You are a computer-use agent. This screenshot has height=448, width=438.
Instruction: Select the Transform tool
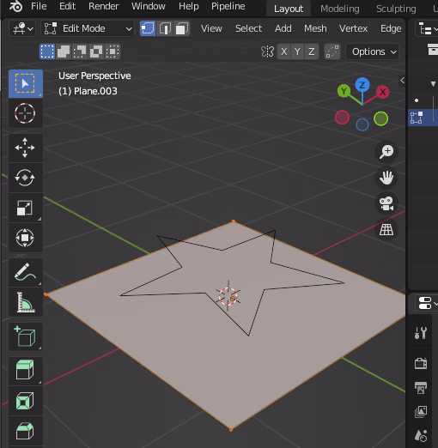coord(26,238)
